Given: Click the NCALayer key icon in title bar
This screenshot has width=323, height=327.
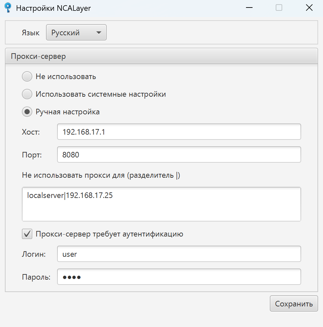Looking at the screenshot, I should point(8,8).
